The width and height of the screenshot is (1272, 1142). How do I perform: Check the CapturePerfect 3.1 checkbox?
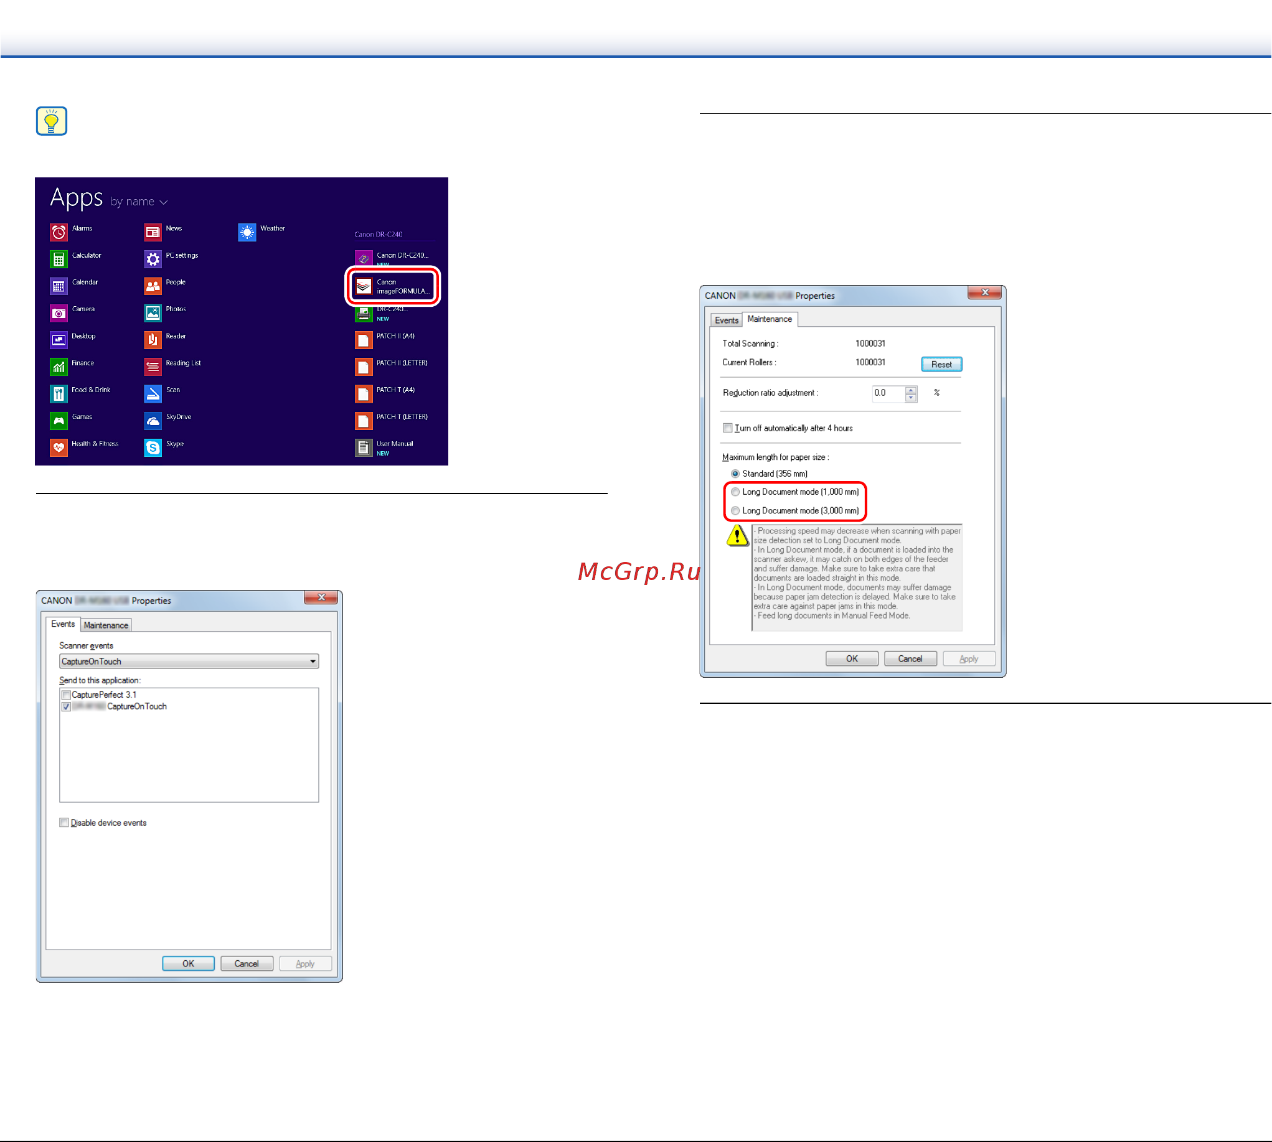point(66,695)
